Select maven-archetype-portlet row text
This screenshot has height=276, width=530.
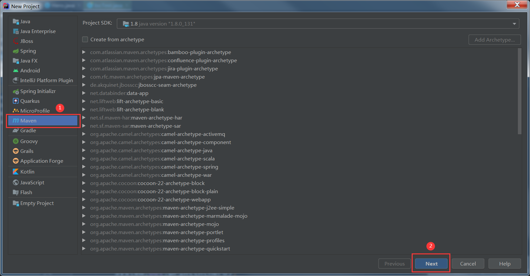click(157, 232)
